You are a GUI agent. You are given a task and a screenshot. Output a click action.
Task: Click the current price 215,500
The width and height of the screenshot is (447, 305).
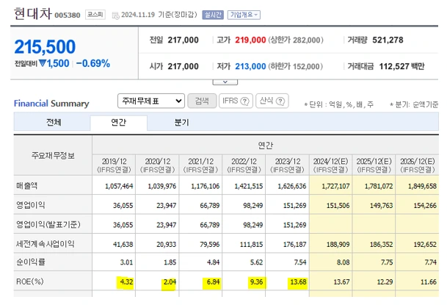pyautogui.click(x=45, y=46)
